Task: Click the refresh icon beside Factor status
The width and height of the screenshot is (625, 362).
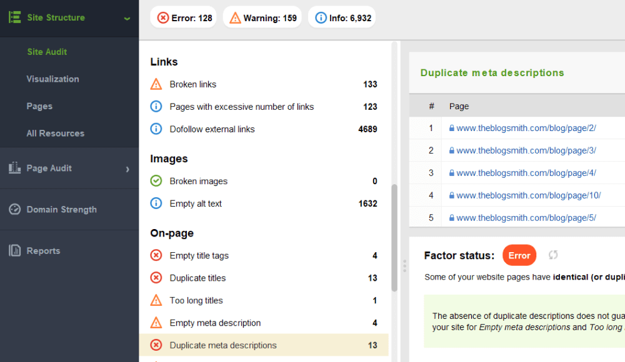Action: coord(553,255)
